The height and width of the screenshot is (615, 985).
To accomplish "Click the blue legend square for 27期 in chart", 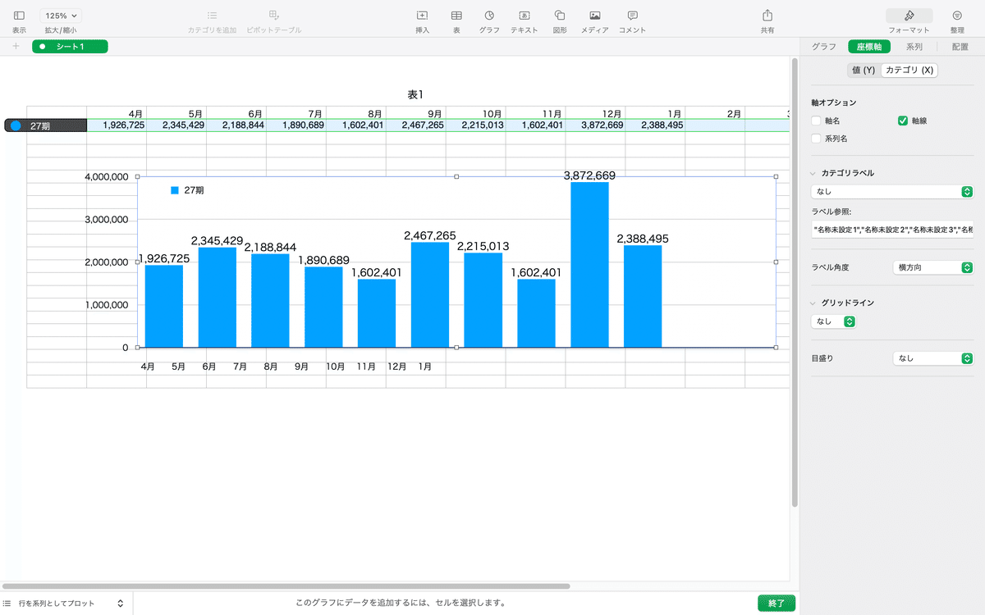I will click(175, 190).
